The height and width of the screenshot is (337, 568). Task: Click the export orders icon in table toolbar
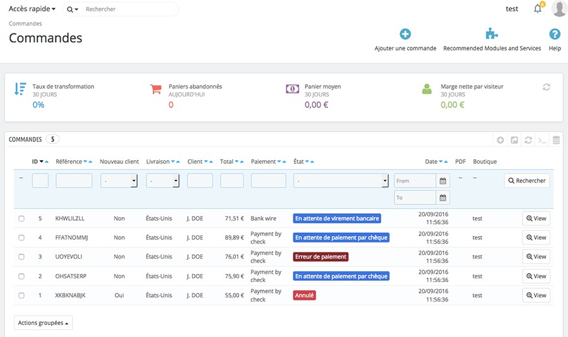(x=514, y=140)
